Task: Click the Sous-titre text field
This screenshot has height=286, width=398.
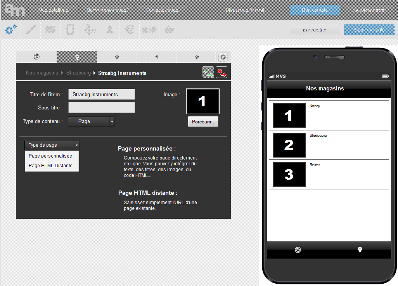Action: pyautogui.click(x=101, y=107)
